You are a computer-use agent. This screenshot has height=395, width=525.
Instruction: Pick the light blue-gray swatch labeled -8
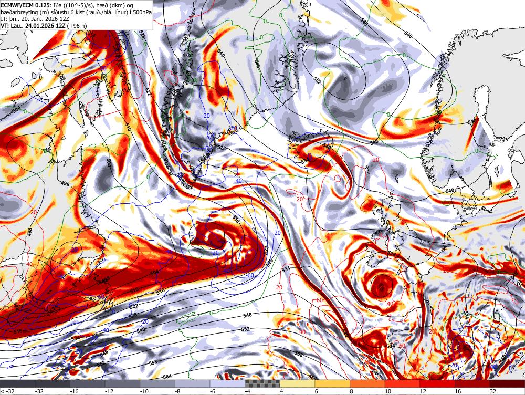[x=193, y=384]
